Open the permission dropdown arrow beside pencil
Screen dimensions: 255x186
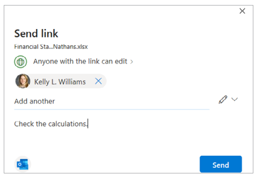pyautogui.click(x=235, y=99)
